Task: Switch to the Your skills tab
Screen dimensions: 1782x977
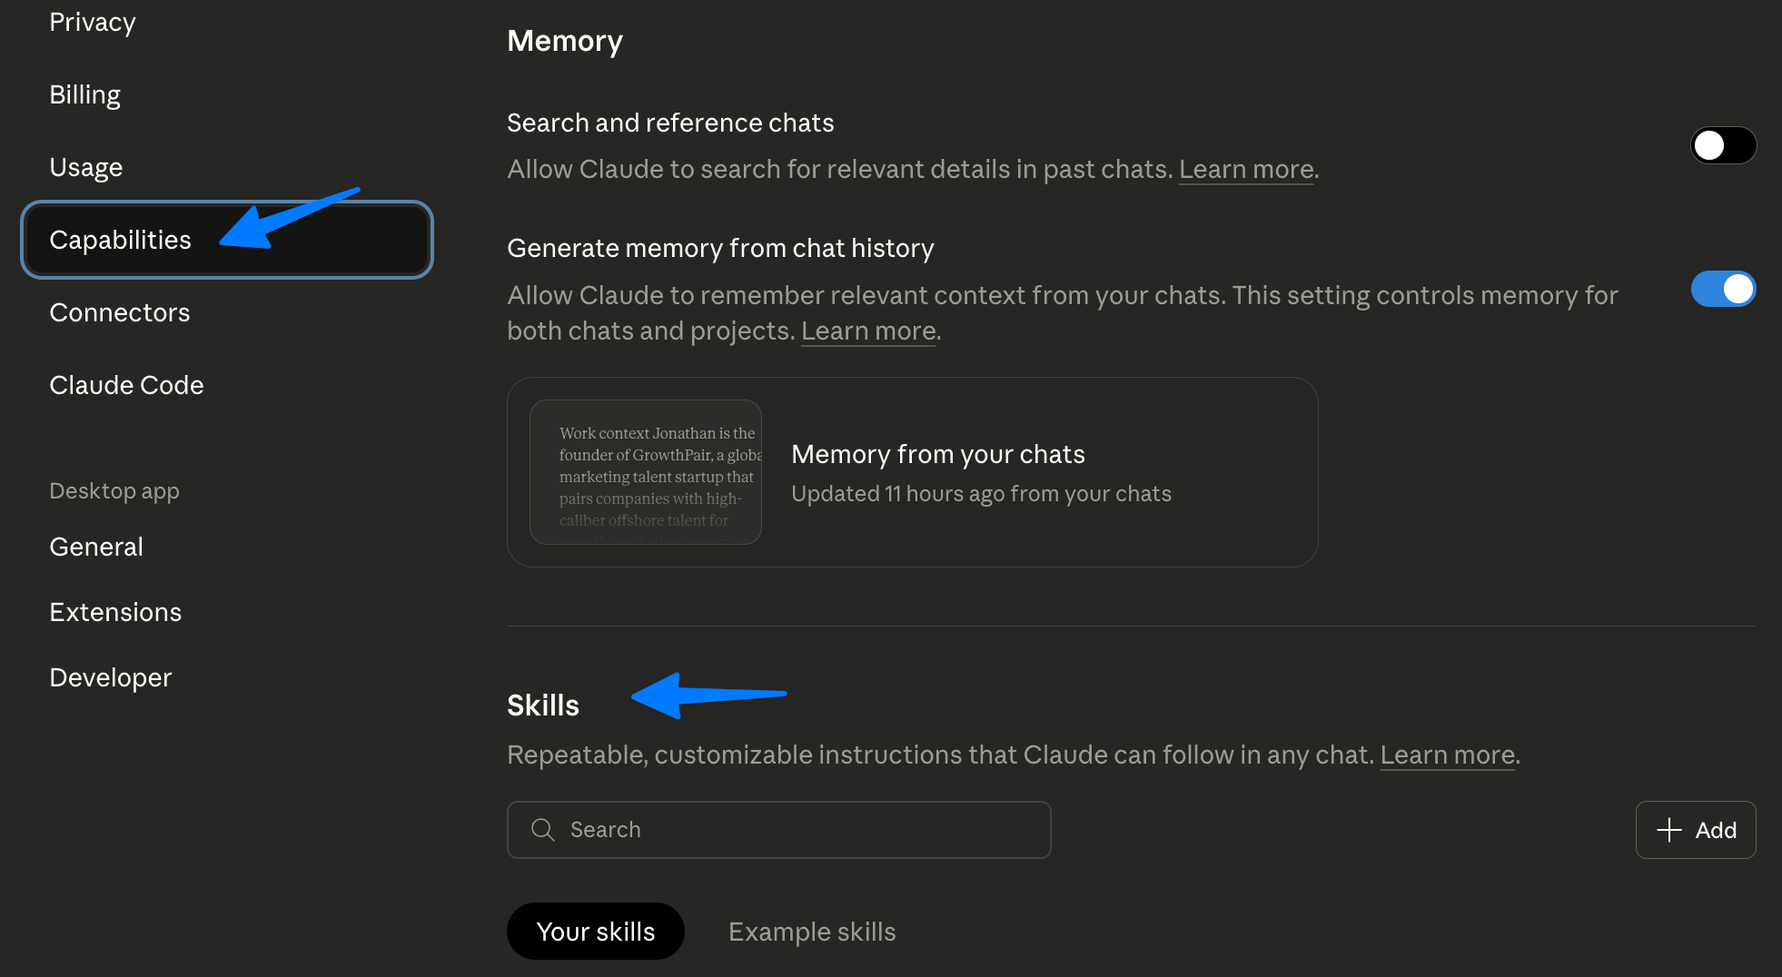Action: [595, 932]
